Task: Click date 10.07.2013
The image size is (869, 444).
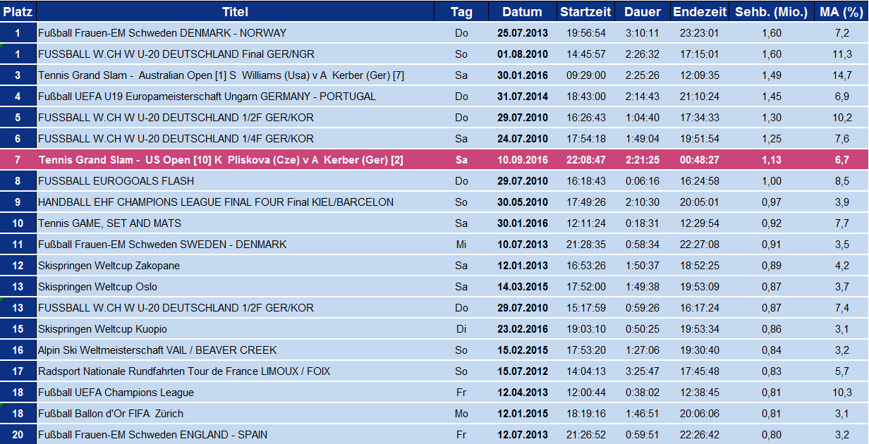Action: (522, 245)
